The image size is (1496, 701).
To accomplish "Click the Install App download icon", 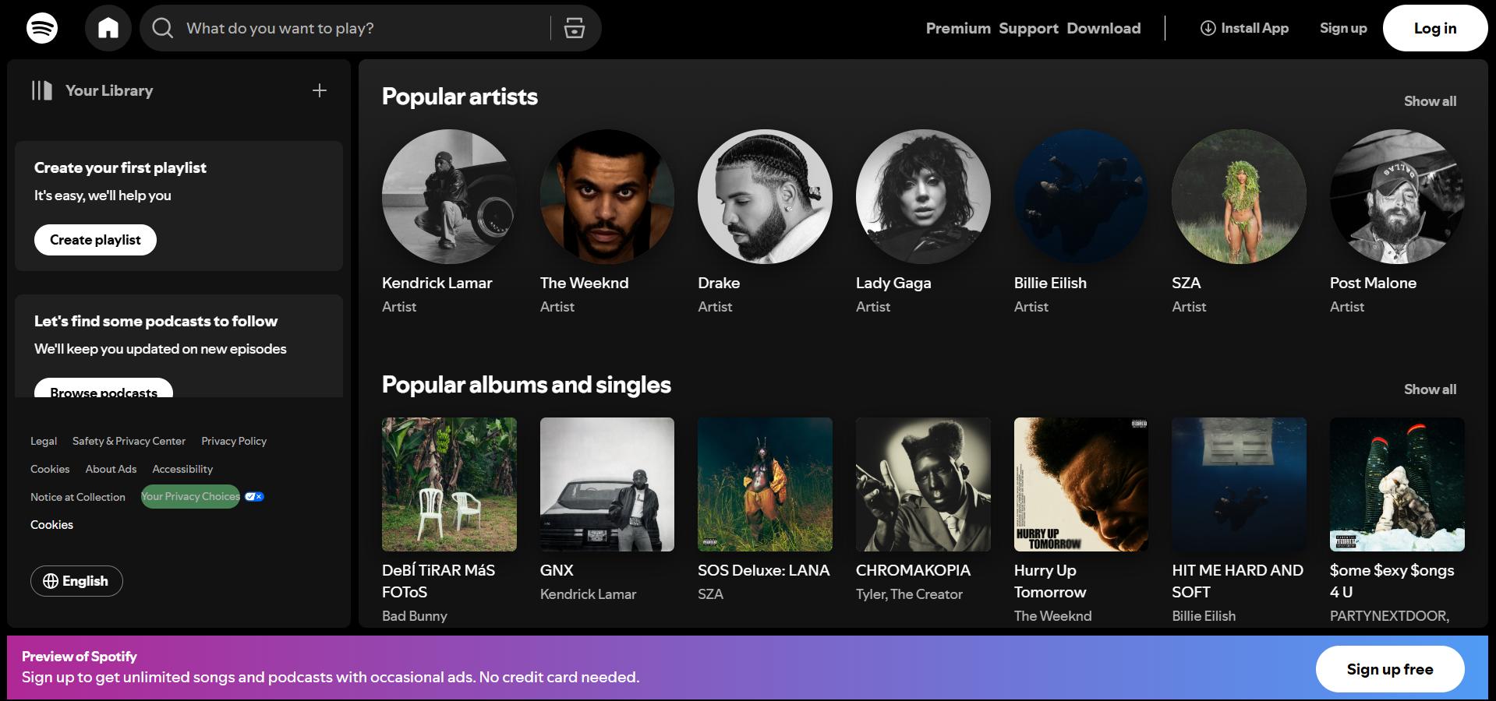I will (1208, 29).
